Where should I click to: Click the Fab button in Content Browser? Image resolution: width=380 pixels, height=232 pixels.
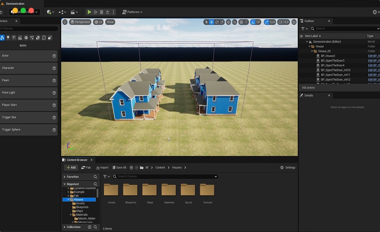[86, 168]
